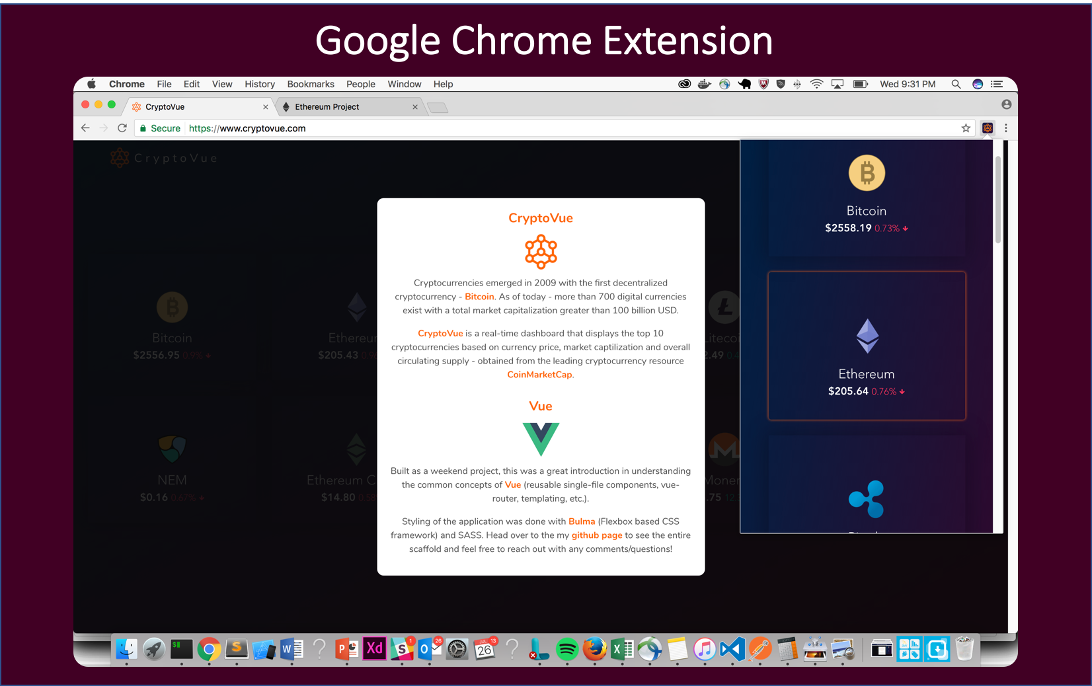Click the Ethereum price $205.64 in the popup
Viewport: 1092px width, 686px height.
pyautogui.click(x=848, y=391)
